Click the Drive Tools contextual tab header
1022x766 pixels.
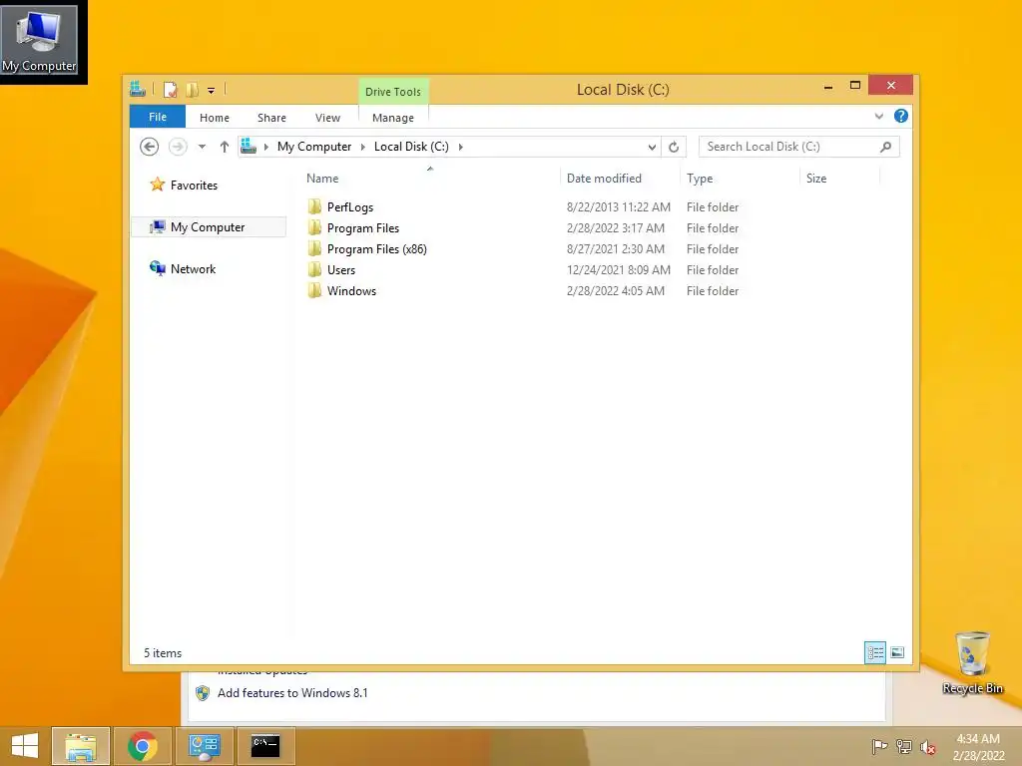point(393,92)
